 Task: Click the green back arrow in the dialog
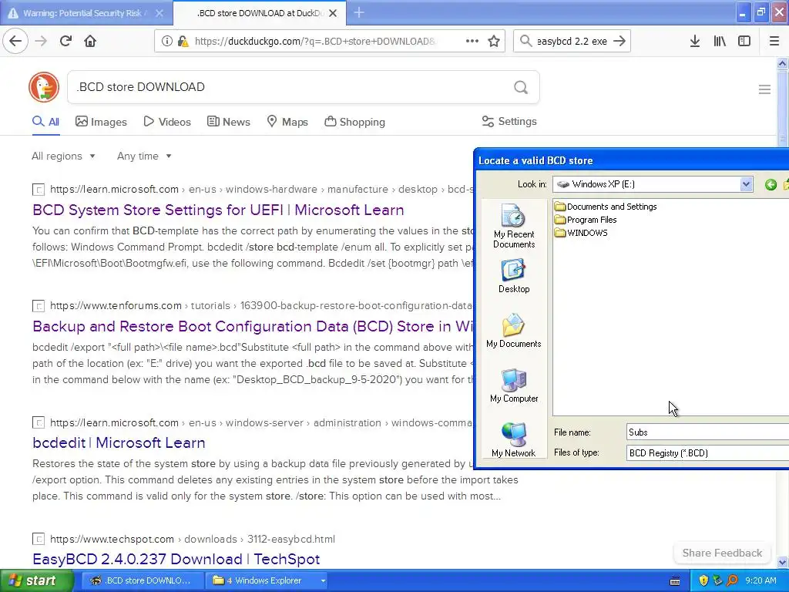771,185
